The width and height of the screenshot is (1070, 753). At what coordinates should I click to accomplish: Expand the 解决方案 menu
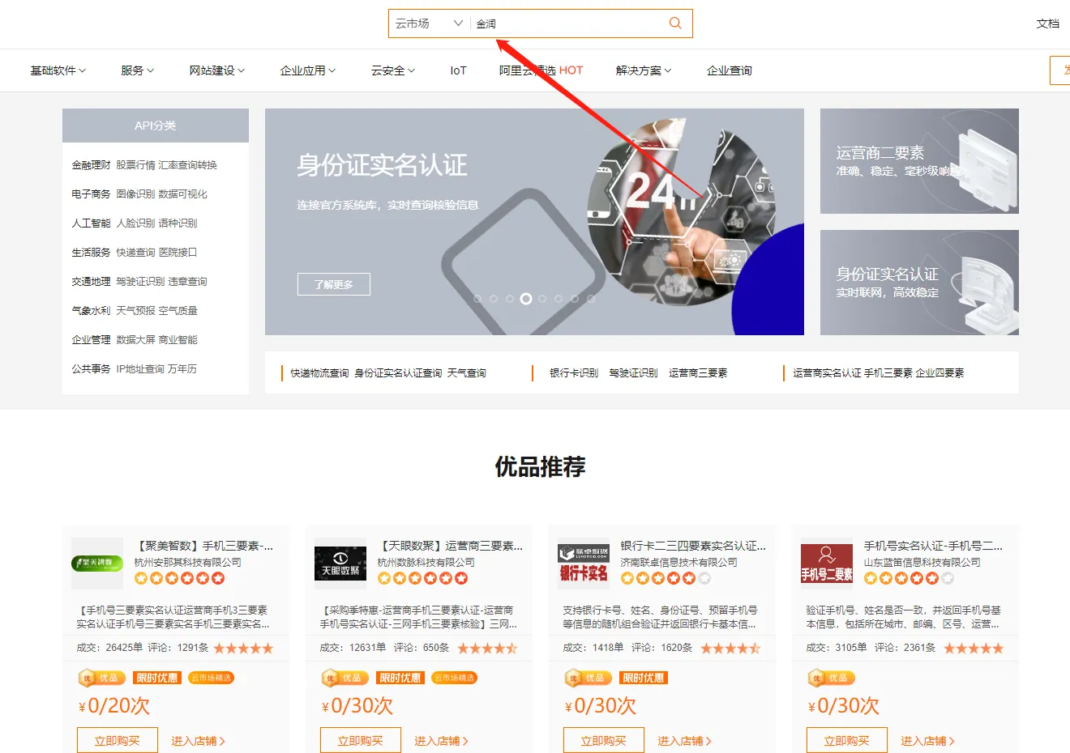644,70
